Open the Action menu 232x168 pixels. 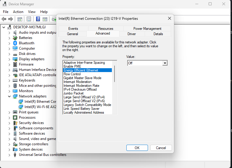(18, 12)
